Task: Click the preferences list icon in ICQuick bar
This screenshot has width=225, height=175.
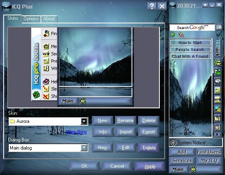Action: tap(218, 90)
